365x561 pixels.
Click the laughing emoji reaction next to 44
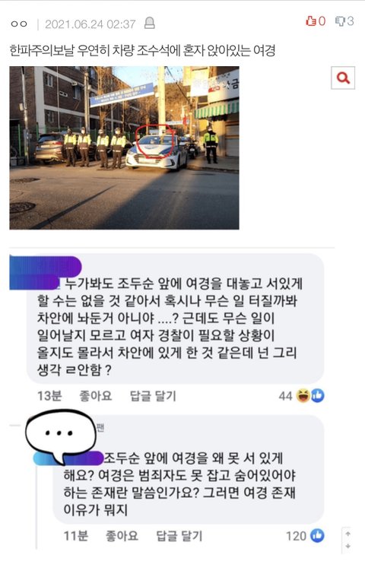tap(303, 396)
